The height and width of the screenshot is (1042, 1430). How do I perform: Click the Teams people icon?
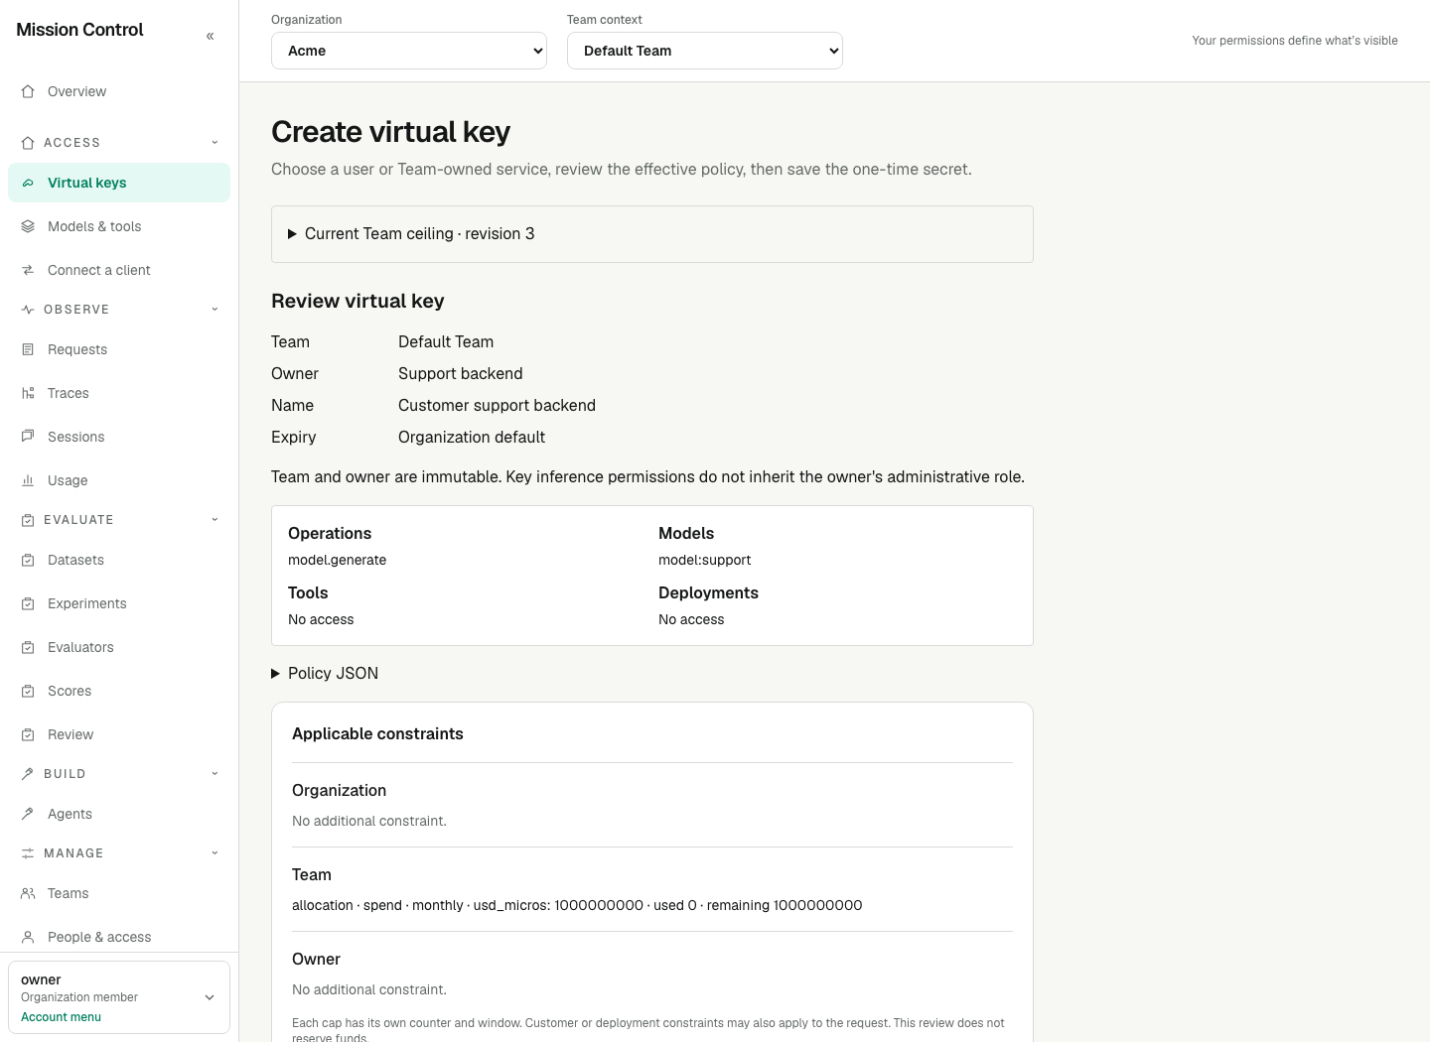(28, 893)
